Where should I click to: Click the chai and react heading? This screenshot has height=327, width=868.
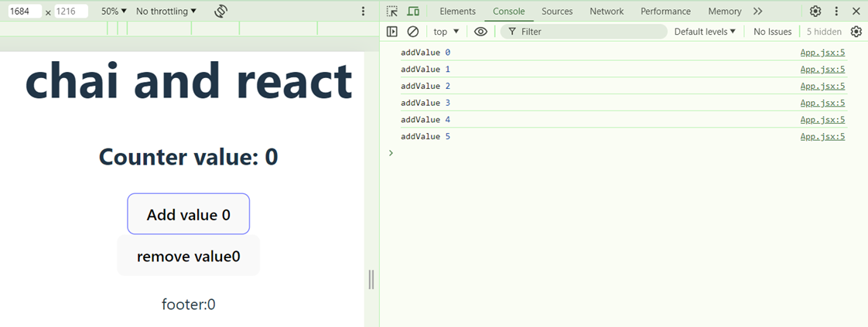pos(189,80)
